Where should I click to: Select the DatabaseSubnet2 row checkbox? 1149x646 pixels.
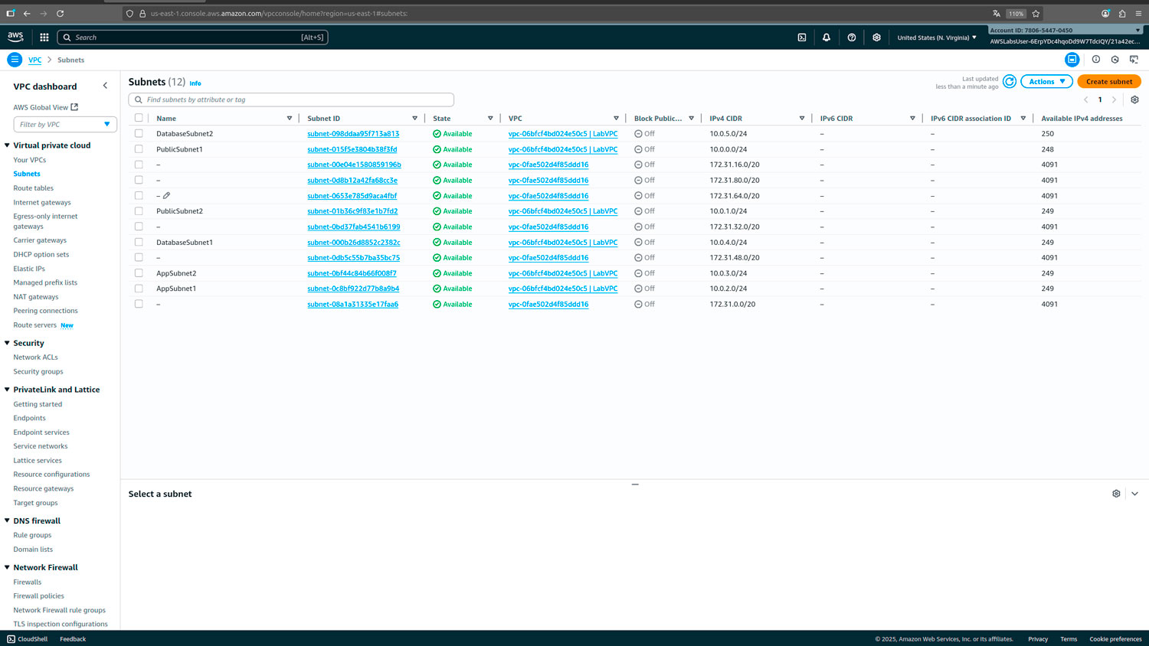click(139, 133)
